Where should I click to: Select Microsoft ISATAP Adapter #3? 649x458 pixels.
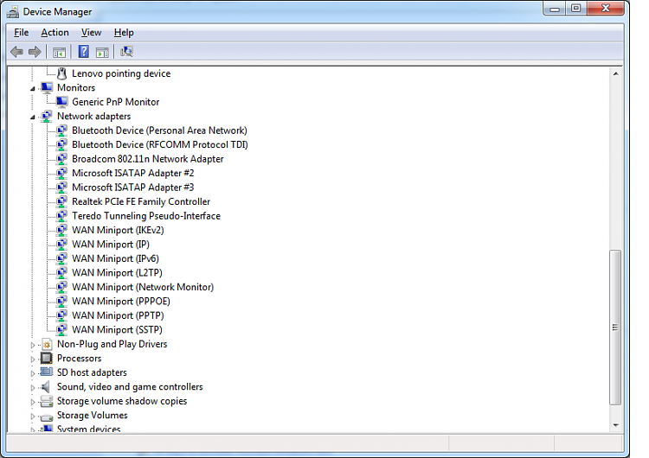tap(133, 188)
